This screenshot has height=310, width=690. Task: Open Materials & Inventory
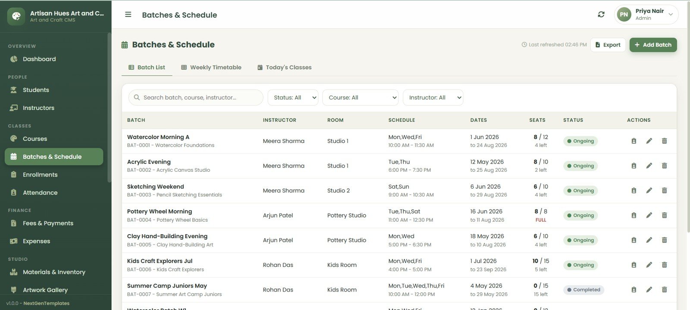tap(54, 272)
